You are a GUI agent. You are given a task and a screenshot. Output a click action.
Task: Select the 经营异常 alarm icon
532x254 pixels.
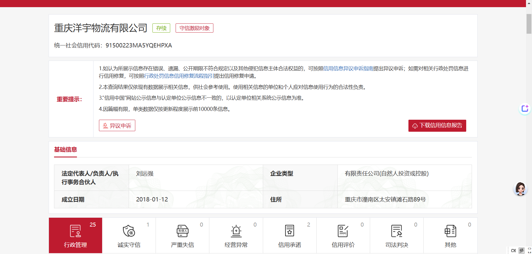point(236,231)
